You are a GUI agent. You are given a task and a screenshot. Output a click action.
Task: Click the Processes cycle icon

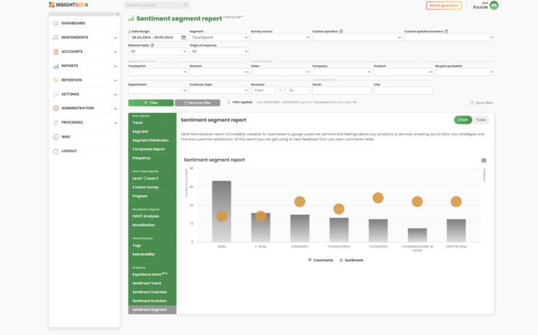(x=56, y=122)
